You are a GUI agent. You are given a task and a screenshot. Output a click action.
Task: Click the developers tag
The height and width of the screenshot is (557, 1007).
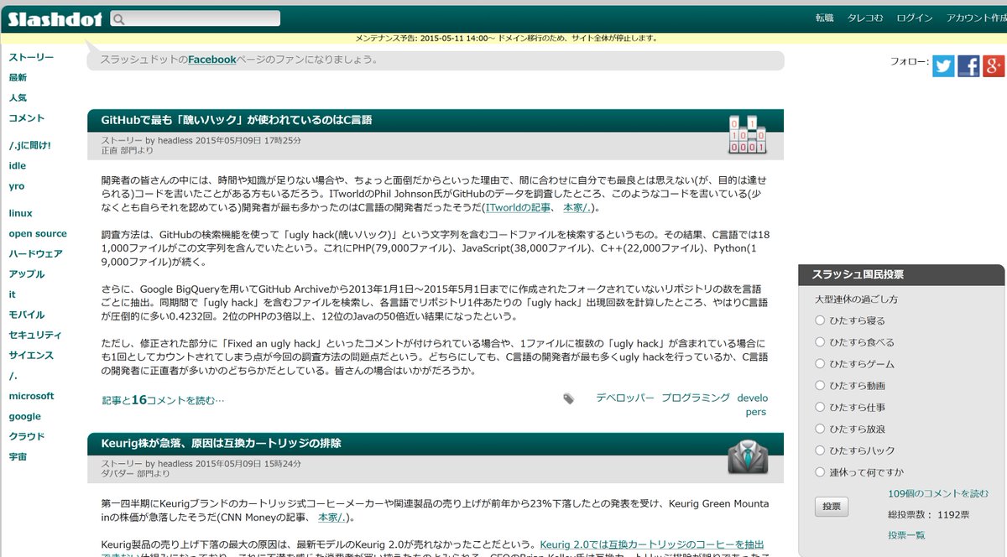point(753,404)
